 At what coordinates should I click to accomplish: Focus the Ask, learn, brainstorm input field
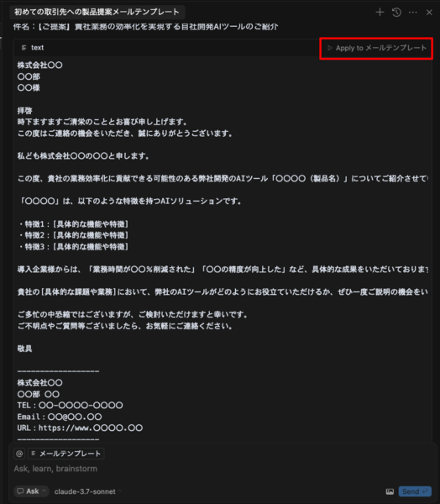pos(220,469)
